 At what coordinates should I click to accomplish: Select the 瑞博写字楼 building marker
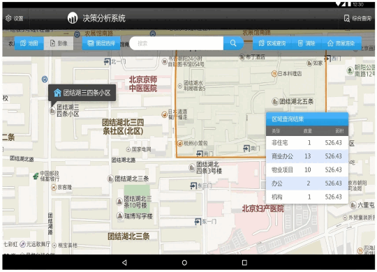[x=120, y=216]
